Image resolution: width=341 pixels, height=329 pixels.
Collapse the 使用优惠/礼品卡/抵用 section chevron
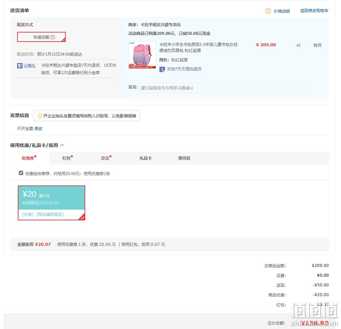[62, 145]
